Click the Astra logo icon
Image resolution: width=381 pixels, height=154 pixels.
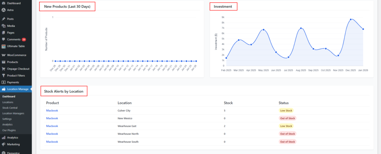point(3,10)
